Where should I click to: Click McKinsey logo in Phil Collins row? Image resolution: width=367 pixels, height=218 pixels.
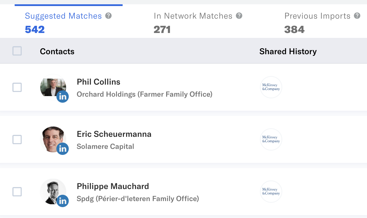pyautogui.click(x=271, y=87)
